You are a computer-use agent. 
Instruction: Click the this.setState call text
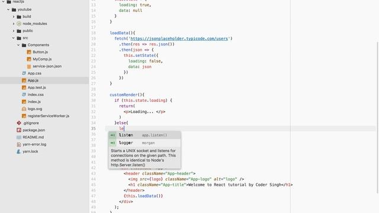[141, 56]
